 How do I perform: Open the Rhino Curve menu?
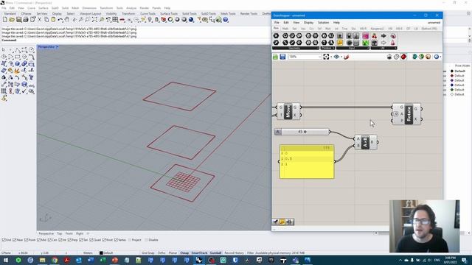coord(31,8)
